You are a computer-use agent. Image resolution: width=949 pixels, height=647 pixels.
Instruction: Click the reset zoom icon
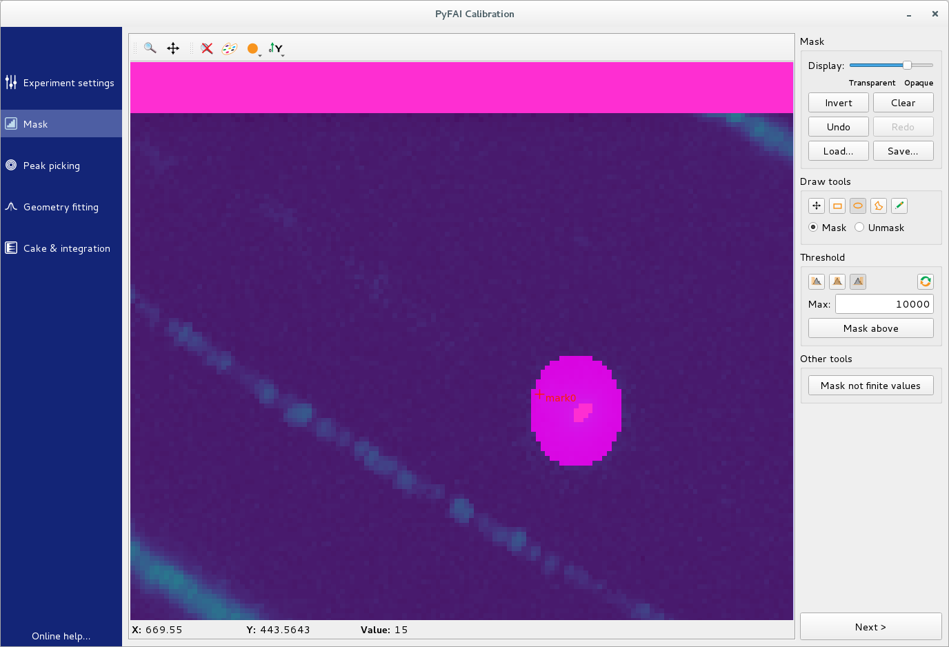(207, 48)
